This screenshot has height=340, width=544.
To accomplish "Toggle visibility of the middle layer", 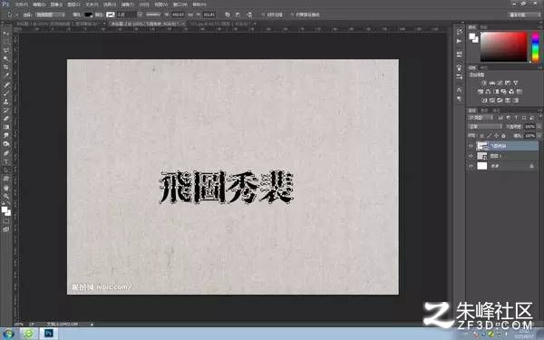I will tap(471, 156).
